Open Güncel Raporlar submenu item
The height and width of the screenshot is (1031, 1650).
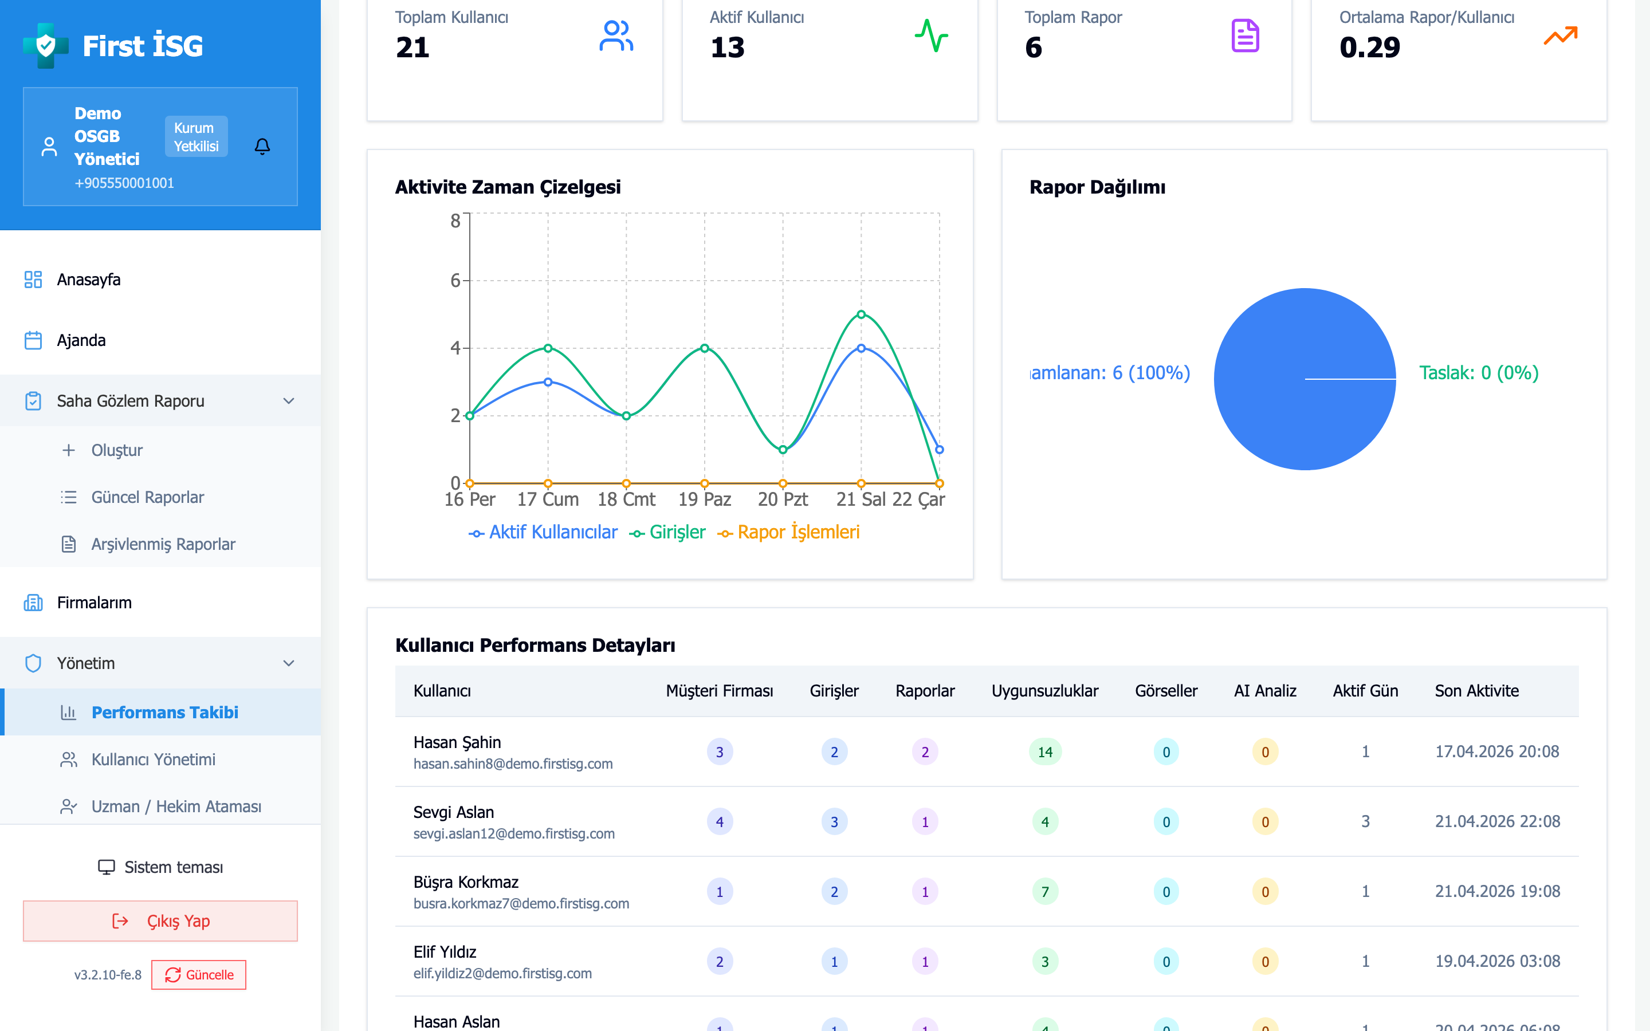(147, 497)
